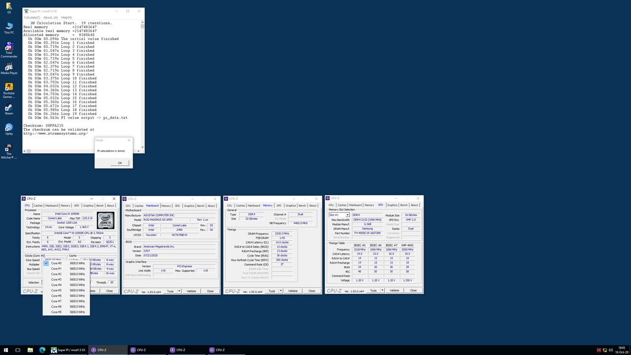
Task: Open The Witcher desktop shortcut
Action: (9, 151)
